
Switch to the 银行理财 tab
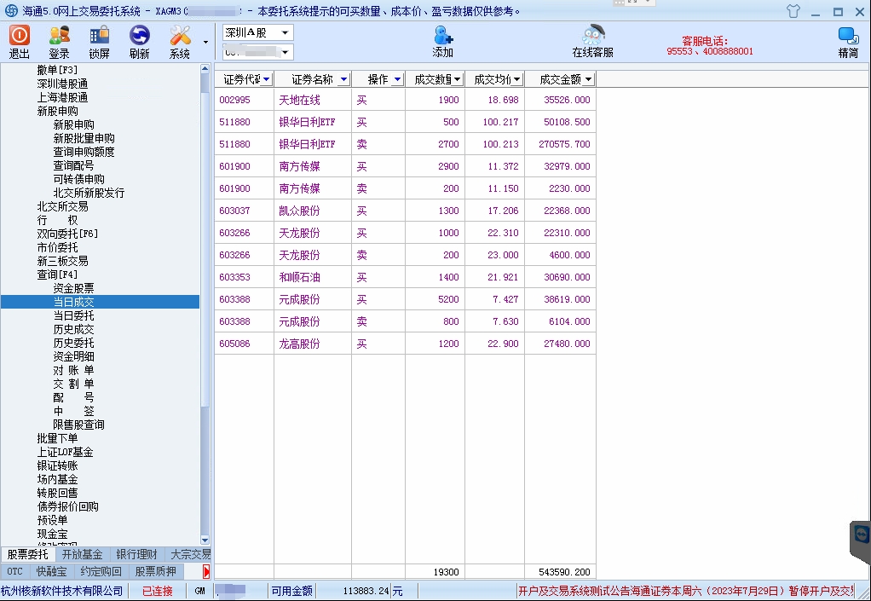tap(136, 555)
